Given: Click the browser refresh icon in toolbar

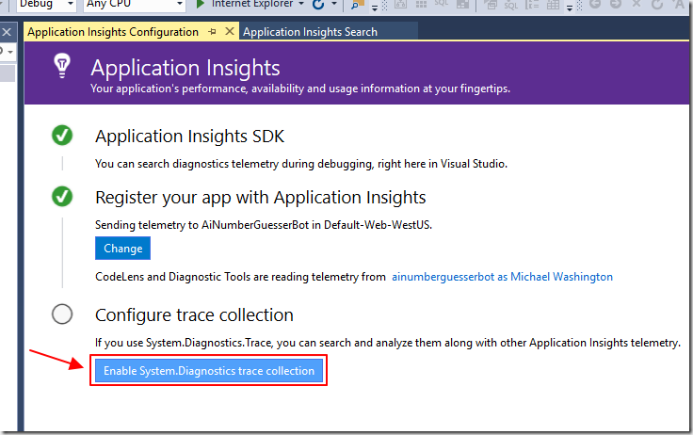Looking at the screenshot, I should (318, 5).
